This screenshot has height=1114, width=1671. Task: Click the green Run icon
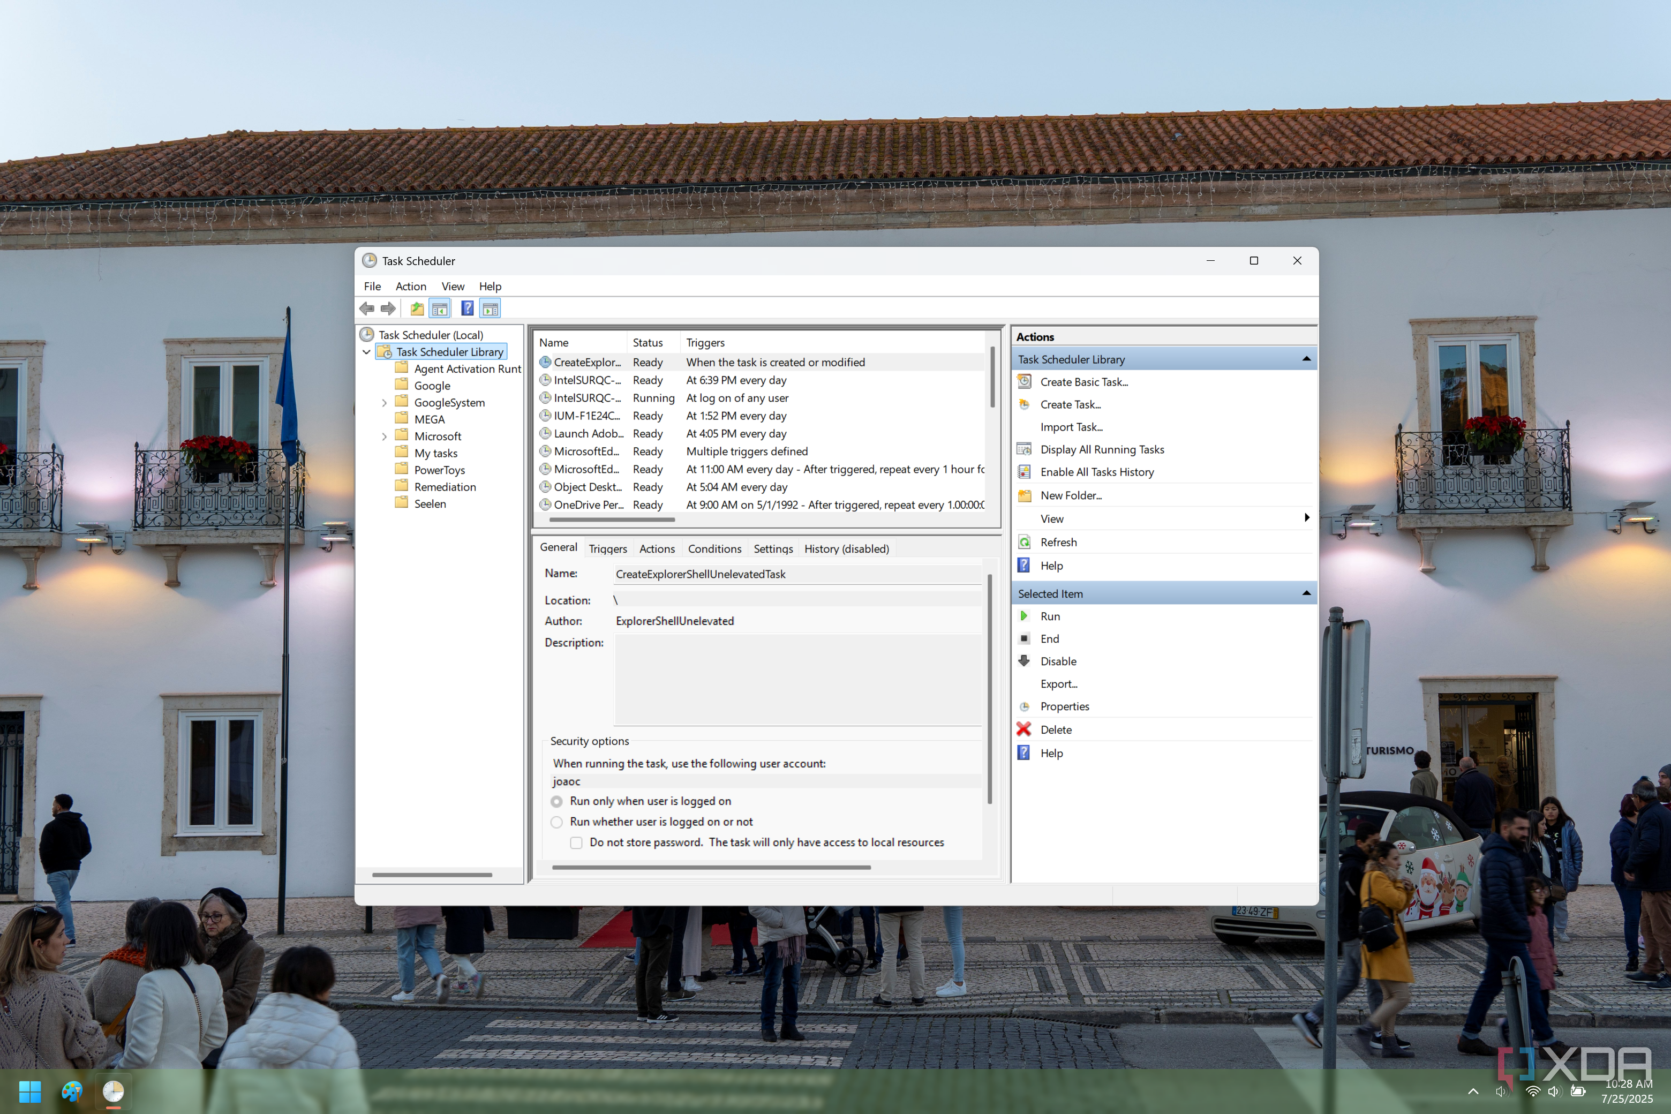(x=1024, y=616)
